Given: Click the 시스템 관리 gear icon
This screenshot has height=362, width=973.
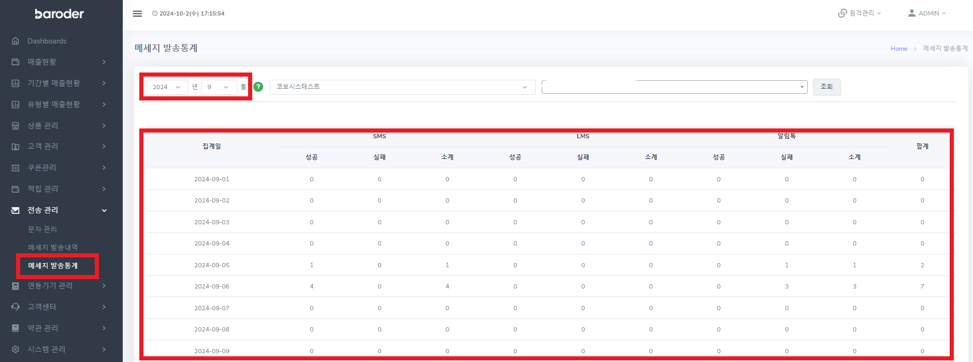Looking at the screenshot, I should click(16, 349).
